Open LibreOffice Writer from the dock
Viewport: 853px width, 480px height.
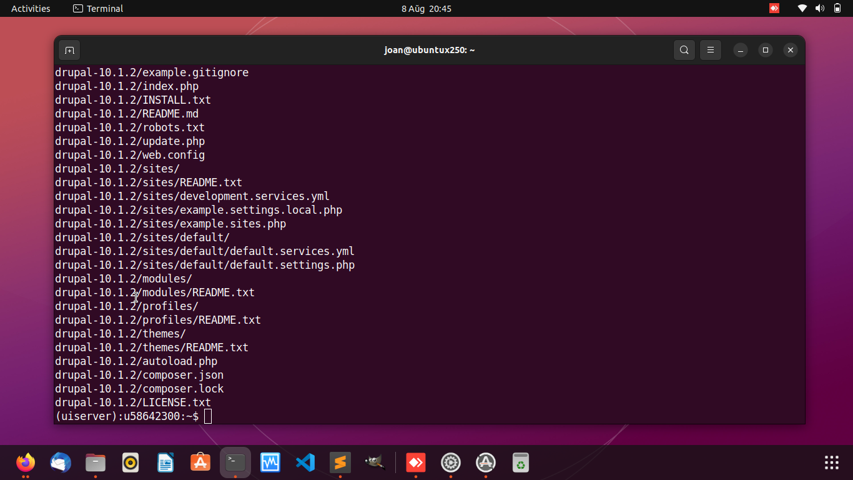click(165, 462)
